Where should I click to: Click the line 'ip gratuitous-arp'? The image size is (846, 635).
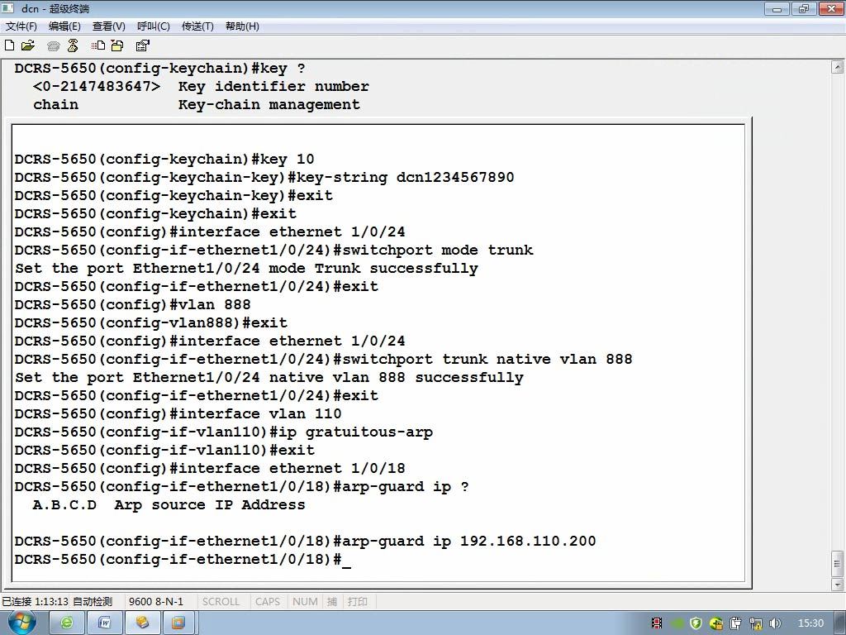point(224,432)
